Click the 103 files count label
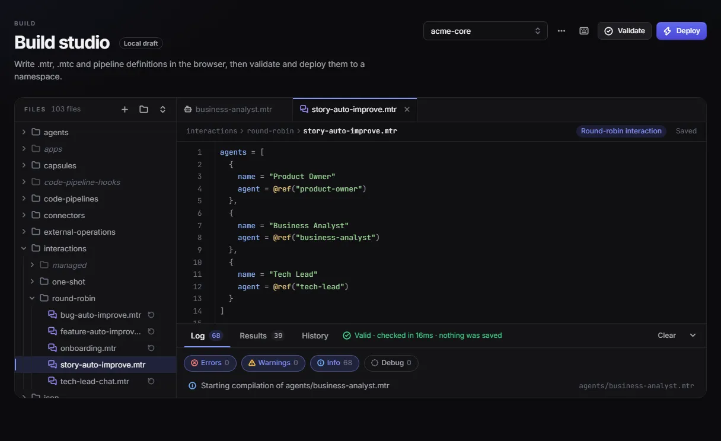 [66, 109]
